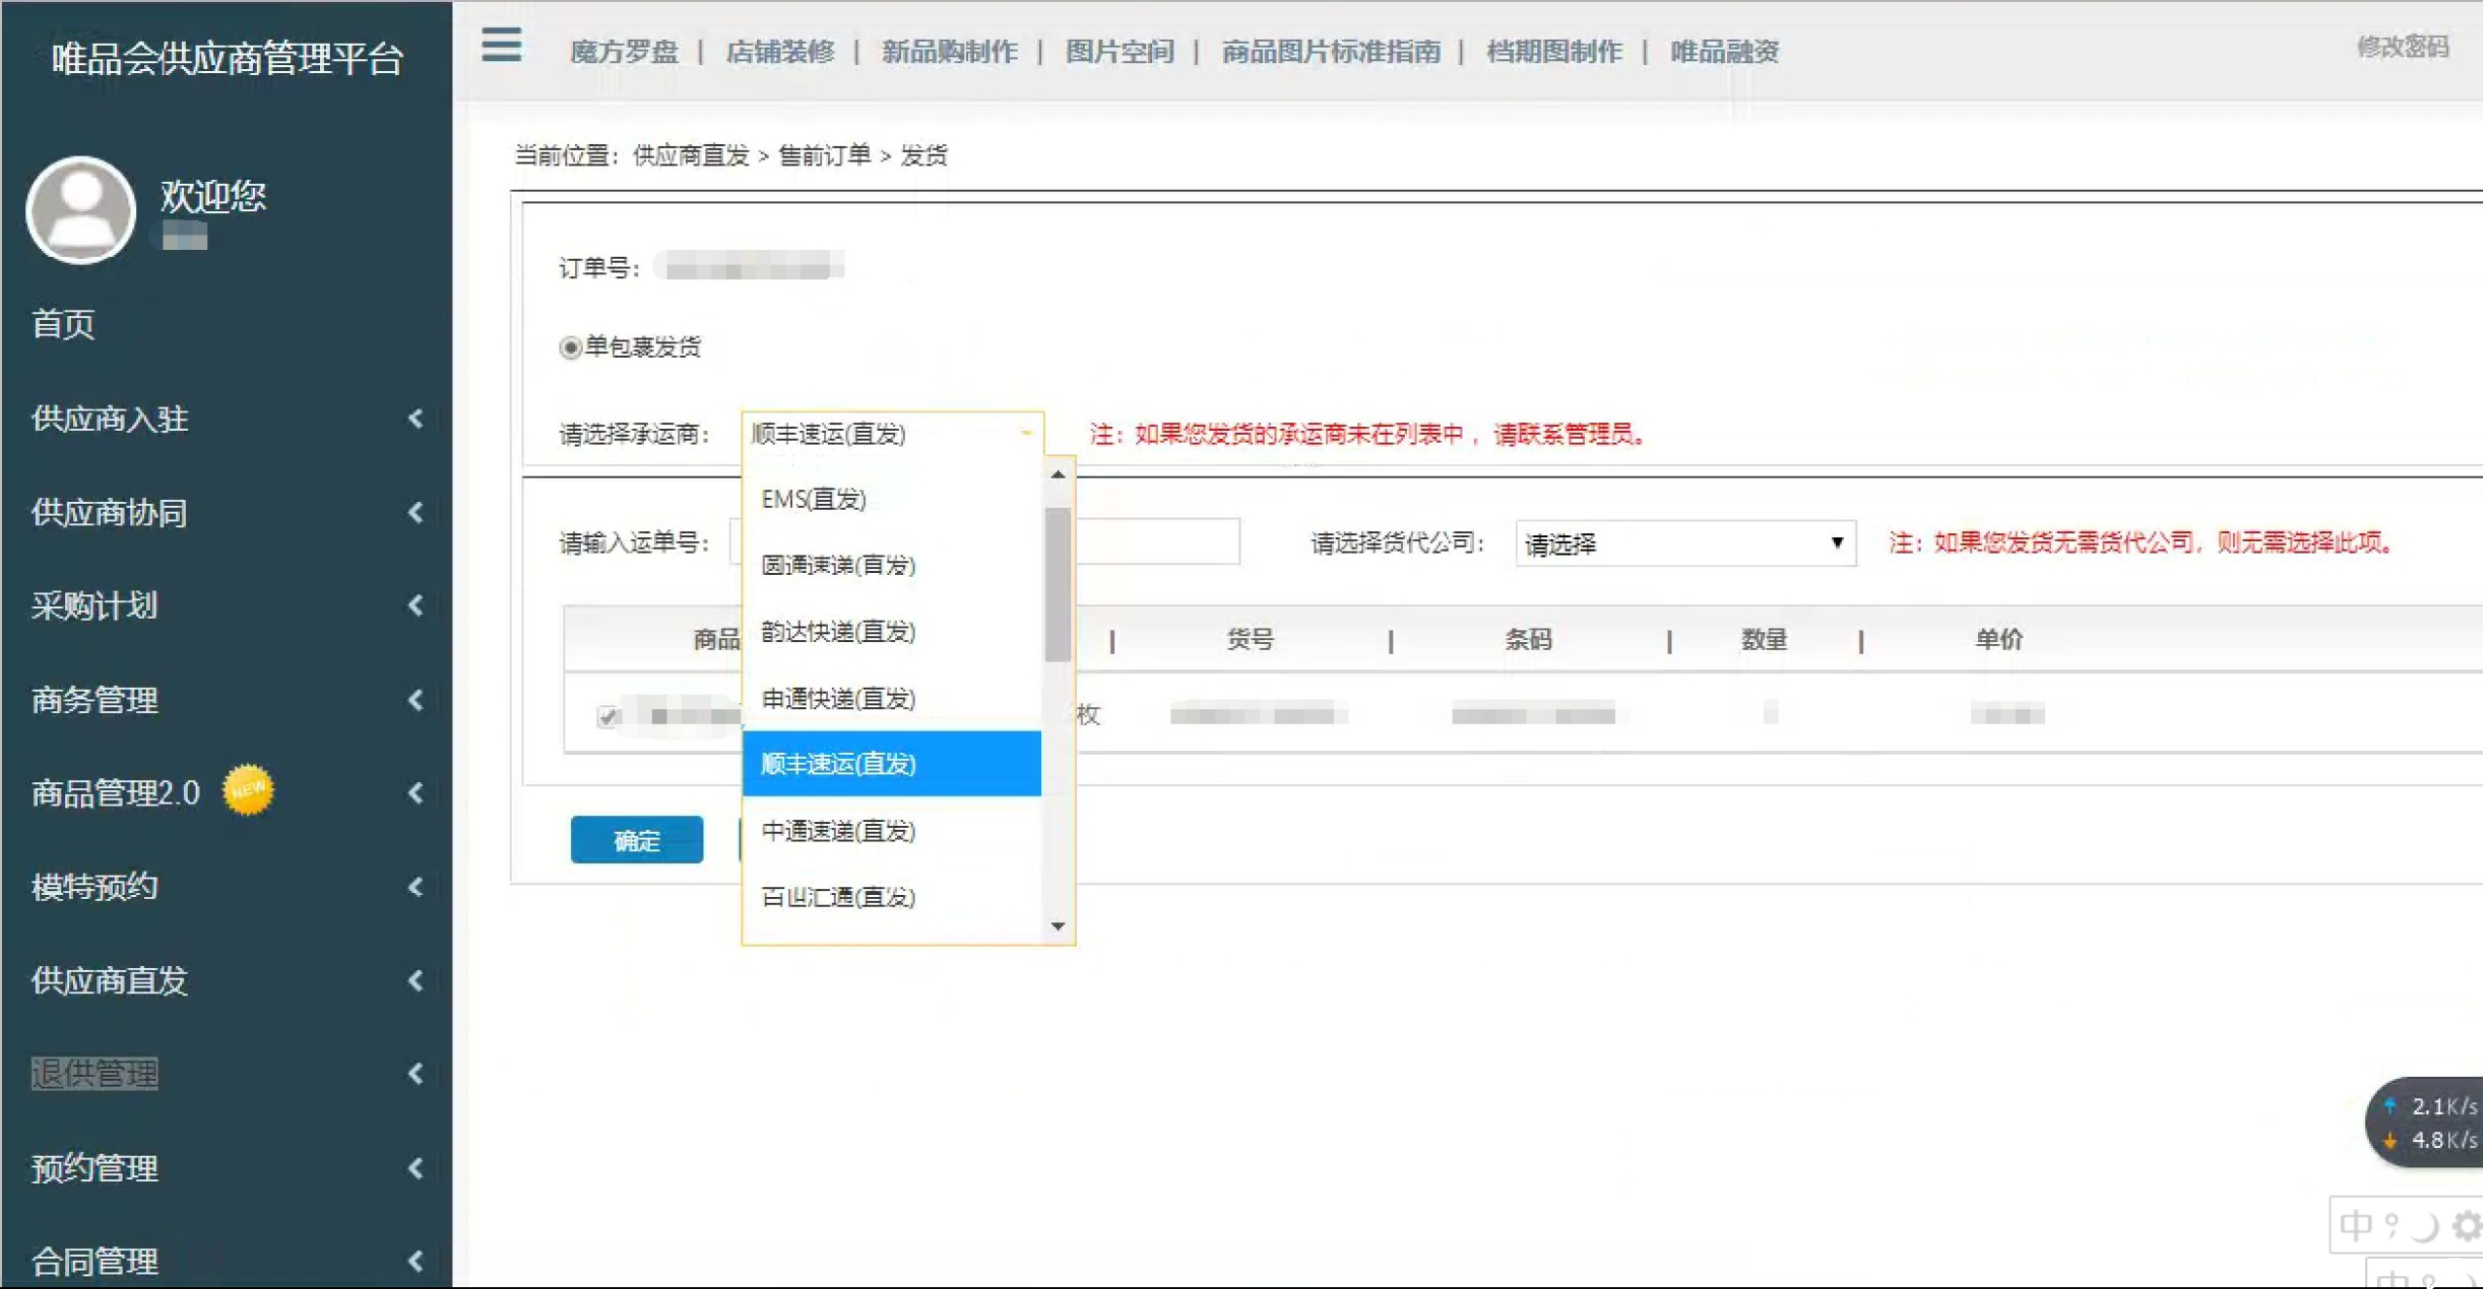Image resolution: width=2483 pixels, height=1289 pixels.
Task: Click 供应商直发 in breadcrumb
Action: [x=691, y=155]
